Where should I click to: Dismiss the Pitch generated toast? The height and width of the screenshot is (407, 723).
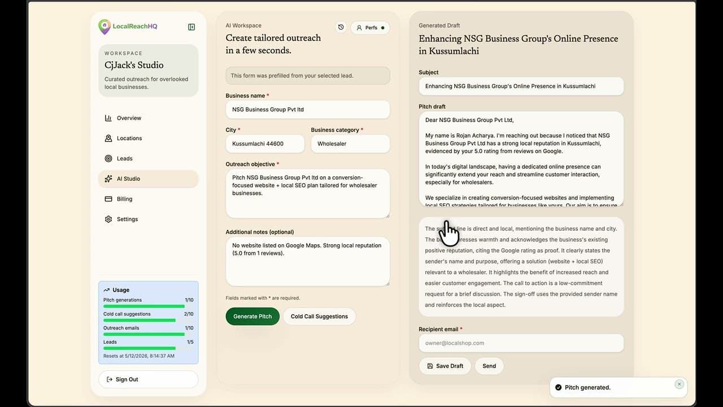pos(680,384)
